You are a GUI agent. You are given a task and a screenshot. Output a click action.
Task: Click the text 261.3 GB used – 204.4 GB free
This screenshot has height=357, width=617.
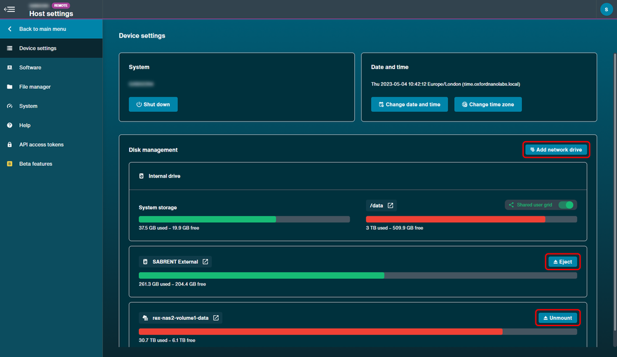click(172, 284)
